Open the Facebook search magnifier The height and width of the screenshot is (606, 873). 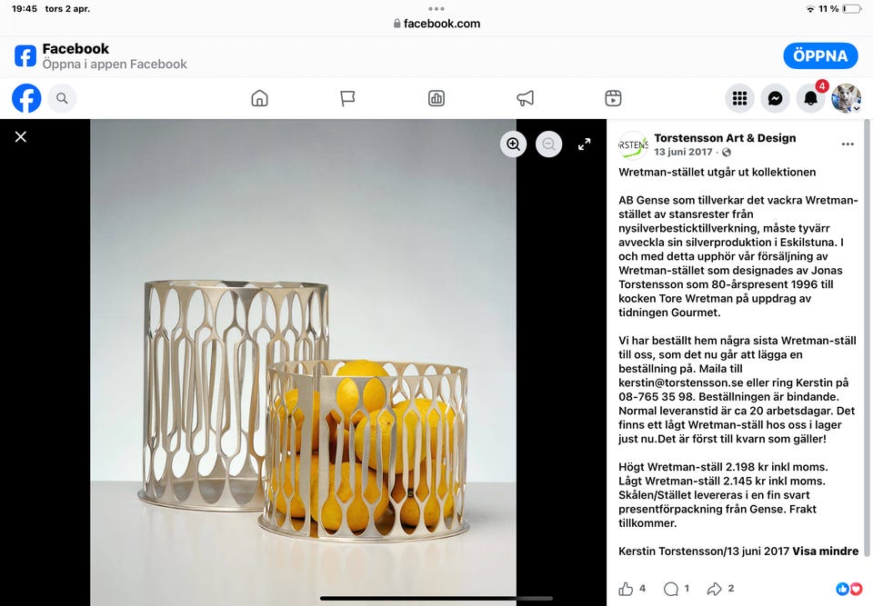click(x=62, y=98)
